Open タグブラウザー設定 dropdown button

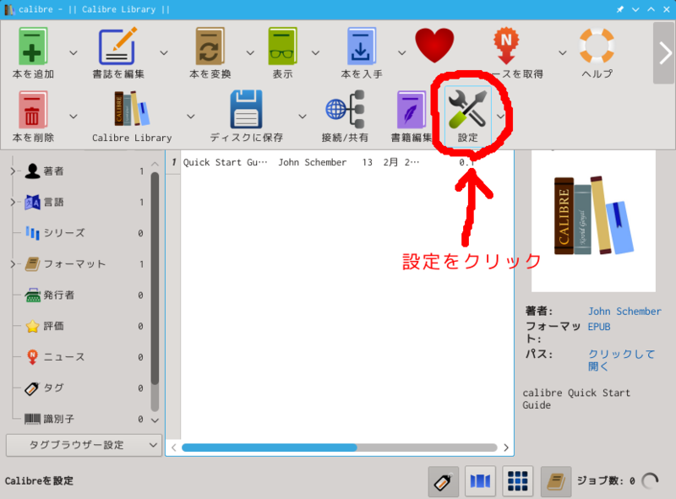click(x=84, y=445)
